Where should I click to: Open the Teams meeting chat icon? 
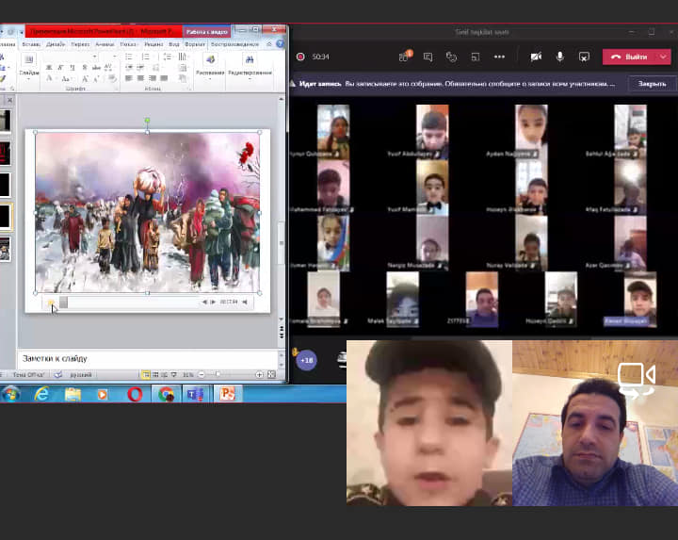coord(428,57)
